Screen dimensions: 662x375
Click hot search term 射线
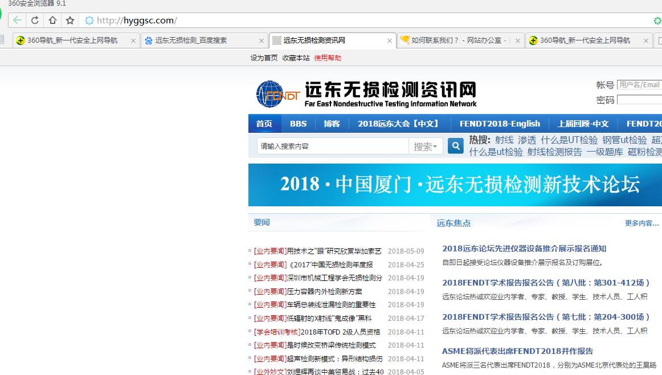coord(504,140)
